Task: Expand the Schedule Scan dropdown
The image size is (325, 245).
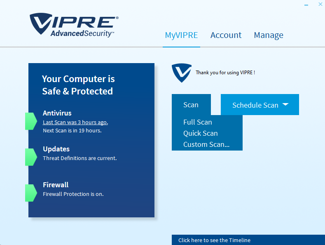Action: tap(260, 105)
